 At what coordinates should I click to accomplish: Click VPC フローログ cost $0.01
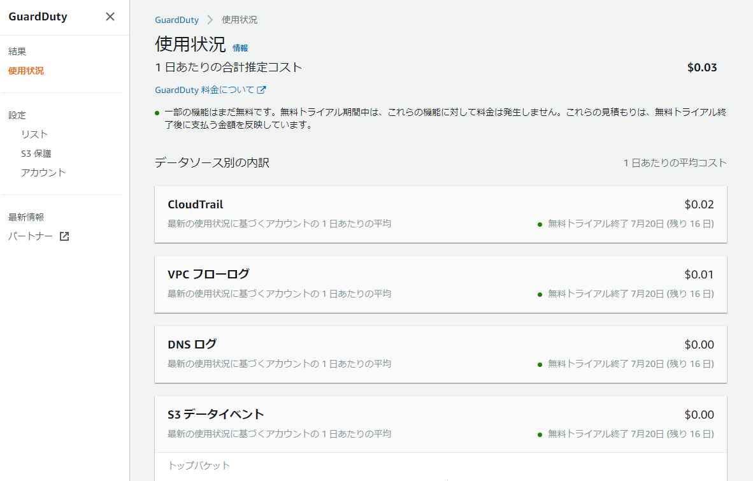pyautogui.click(x=699, y=275)
